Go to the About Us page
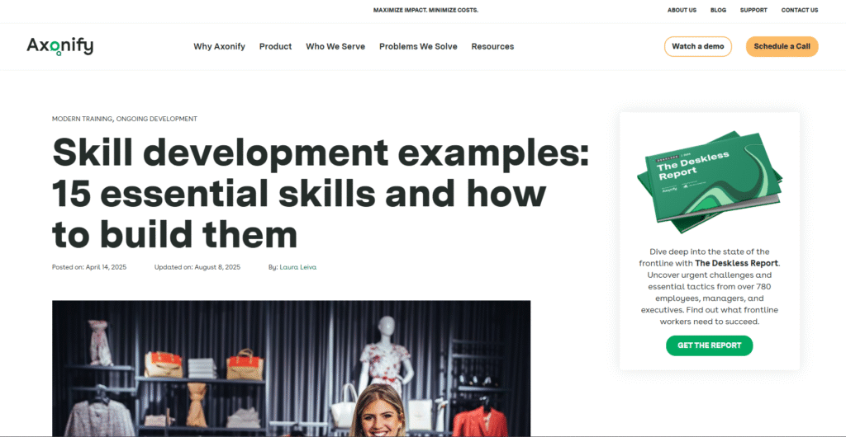 (682, 11)
